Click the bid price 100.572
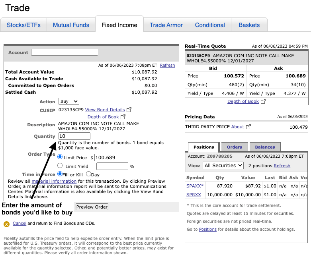This screenshot has height=255, width=311. [234, 76]
